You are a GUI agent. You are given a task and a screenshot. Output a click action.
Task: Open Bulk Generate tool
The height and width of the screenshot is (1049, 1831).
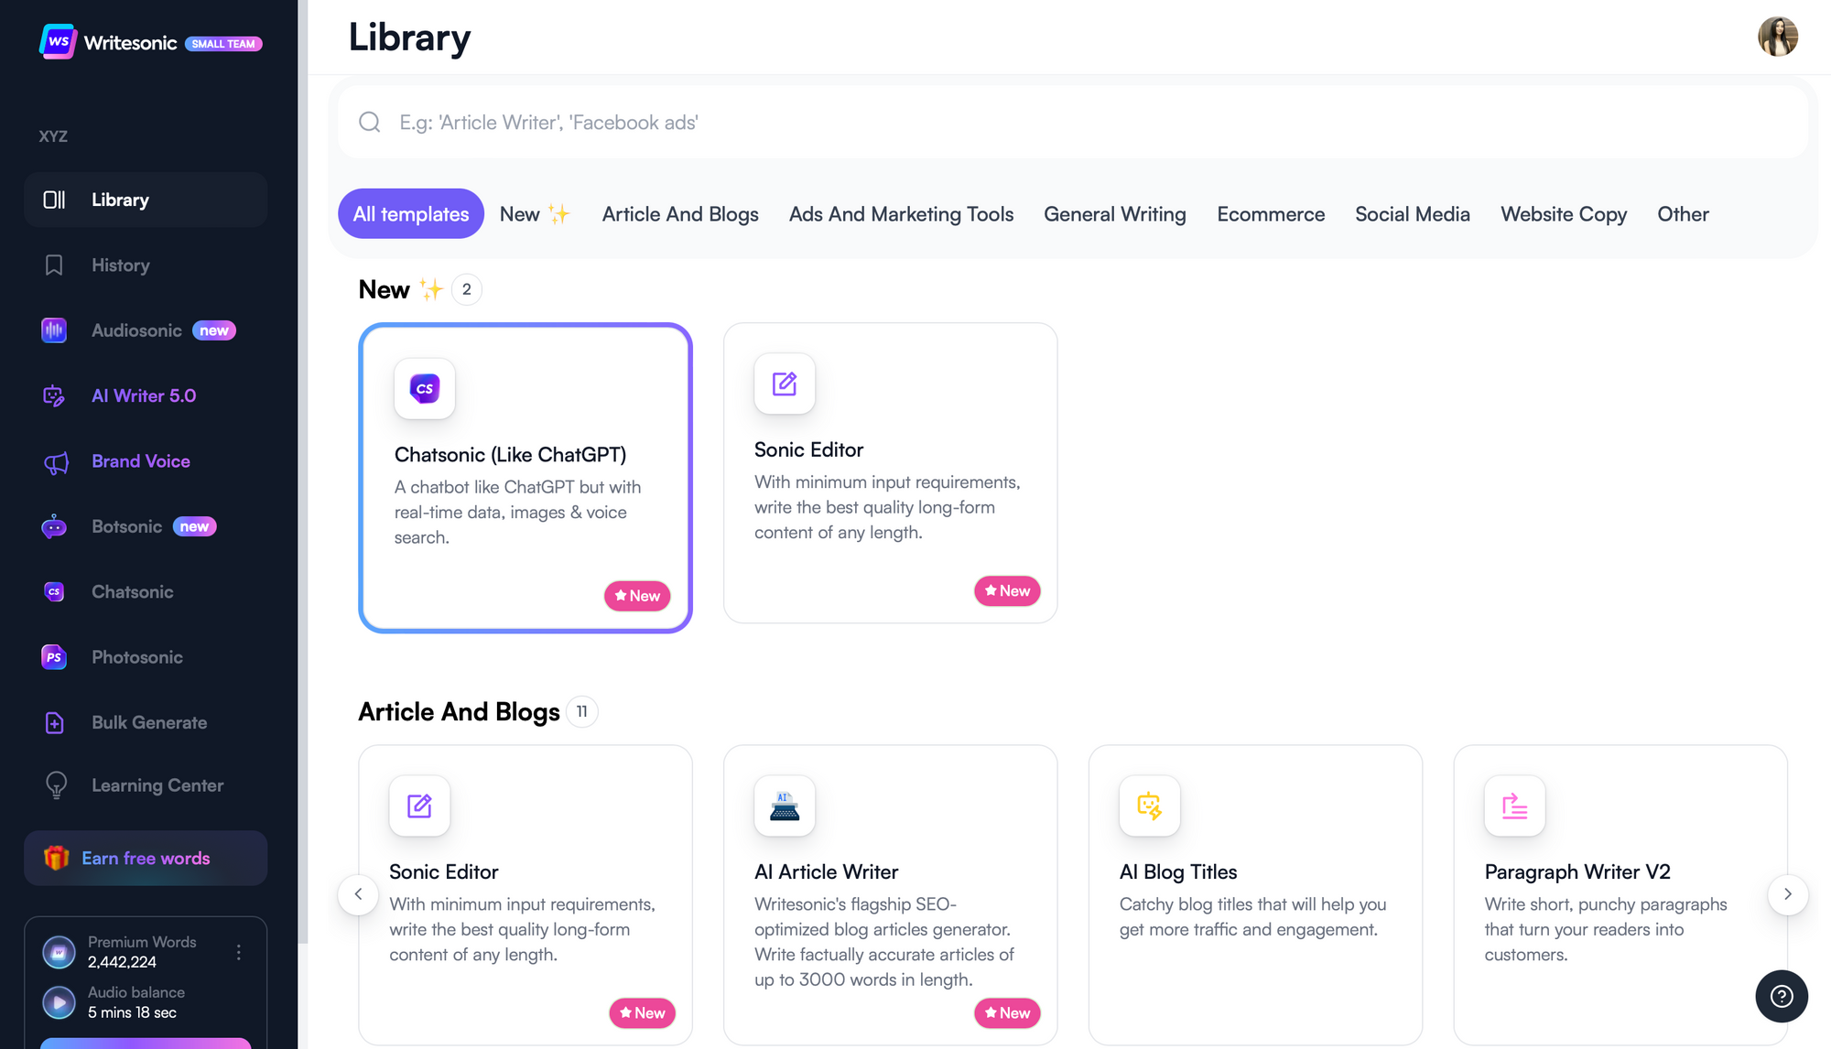click(x=148, y=722)
